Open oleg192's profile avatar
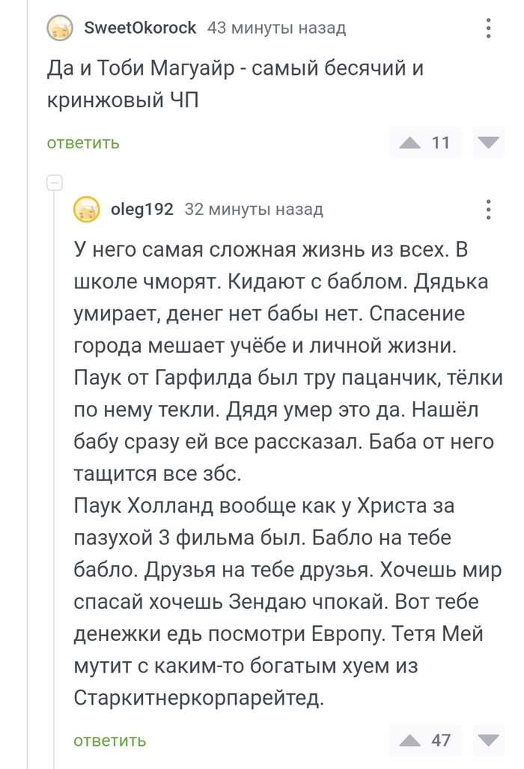 (88, 210)
